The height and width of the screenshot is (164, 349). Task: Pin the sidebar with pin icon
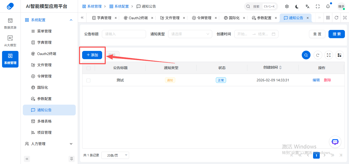click(x=72, y=159)
